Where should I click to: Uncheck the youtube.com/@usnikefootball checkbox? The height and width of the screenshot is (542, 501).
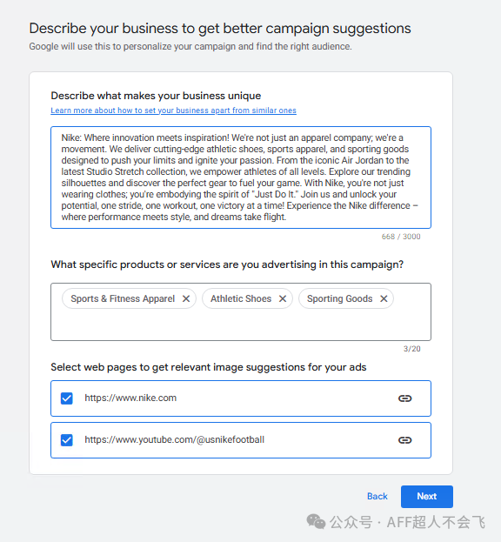pos(67,440)
